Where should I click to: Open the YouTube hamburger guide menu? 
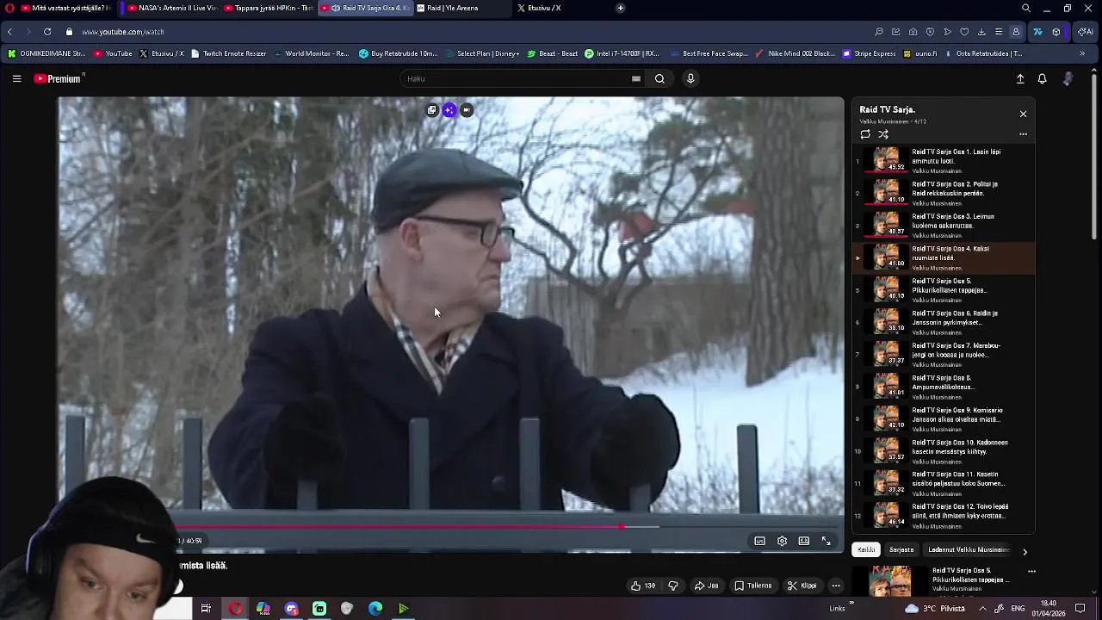coord(16,78)
